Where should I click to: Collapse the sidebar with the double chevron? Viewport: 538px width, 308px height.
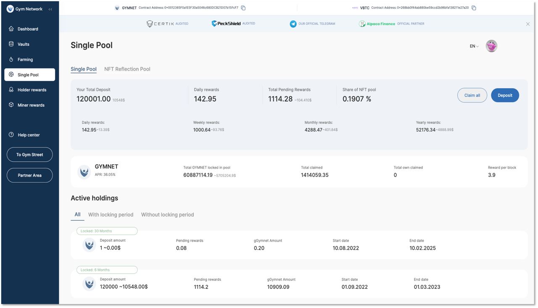pos(50,9)
